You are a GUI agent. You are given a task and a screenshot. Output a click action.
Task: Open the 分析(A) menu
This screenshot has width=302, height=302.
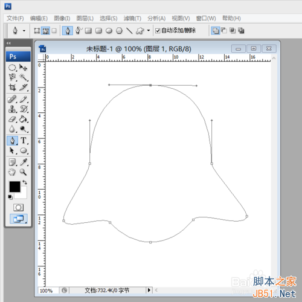156,18
